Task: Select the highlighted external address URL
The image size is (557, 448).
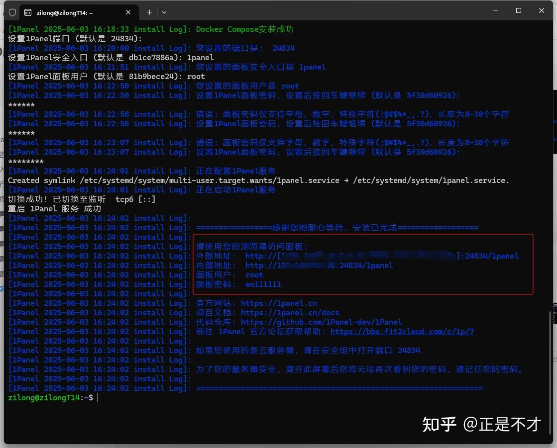Action: (383, 256)
